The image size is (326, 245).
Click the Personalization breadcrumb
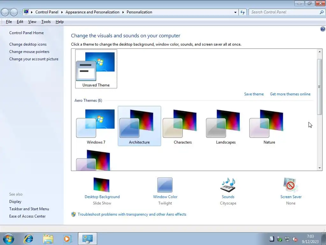[139, 12]
